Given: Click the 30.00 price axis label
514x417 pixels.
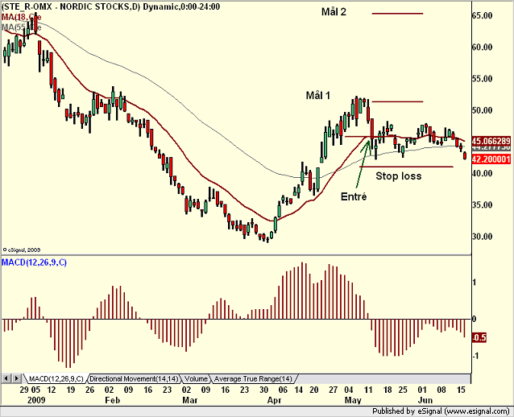Looking at the screenshot, I should tap(483, 236).
